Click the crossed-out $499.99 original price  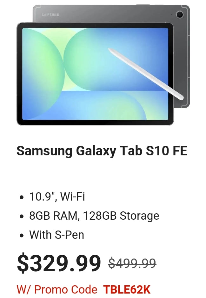[x=132, y=264]
